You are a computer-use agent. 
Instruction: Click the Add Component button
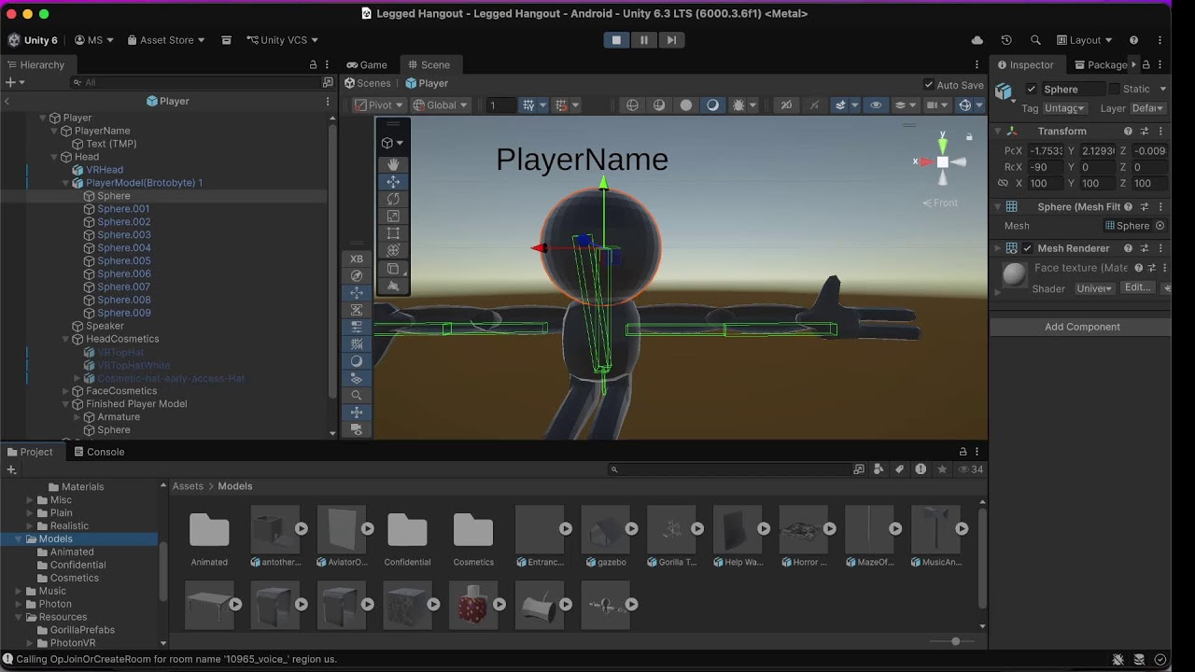[1082, 327]
